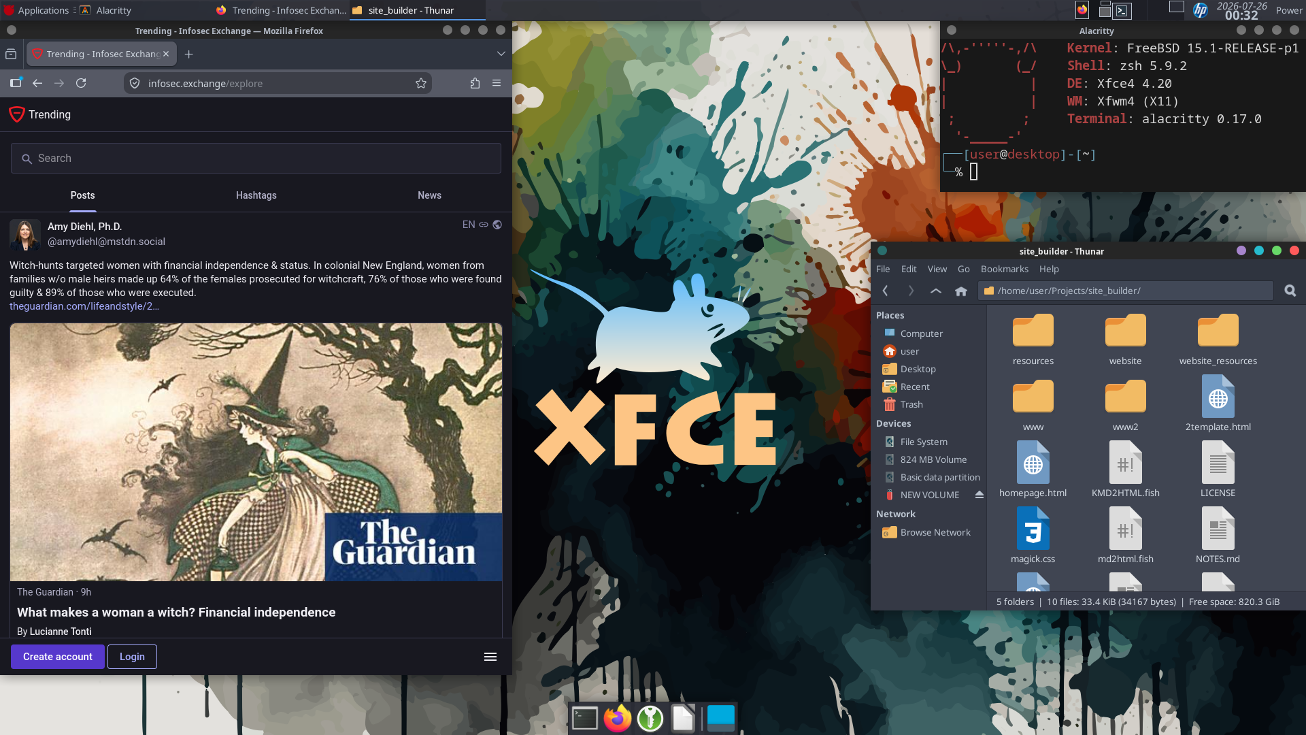Screen dimensions: 1306x735
Task: Open Power menu in top panel
Action: click(x=1289, y=10)
